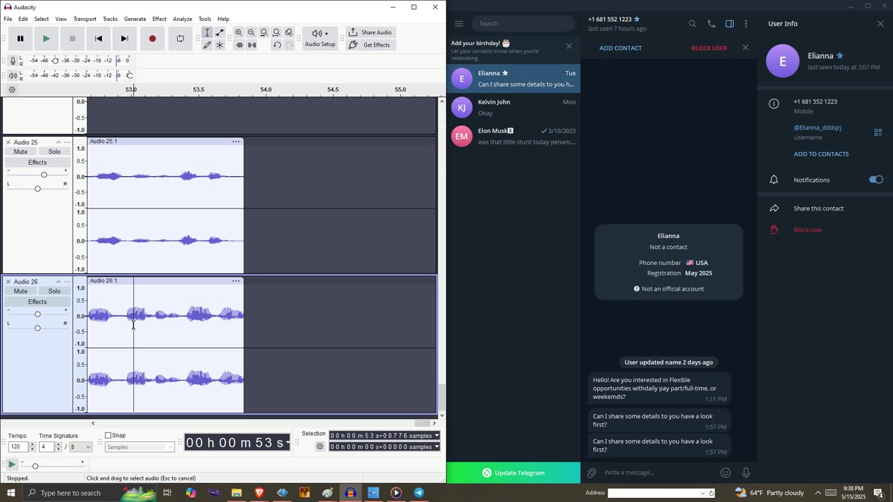Mute the Audio 25 track
The image size is (893, 502).
tap(21, 151)
